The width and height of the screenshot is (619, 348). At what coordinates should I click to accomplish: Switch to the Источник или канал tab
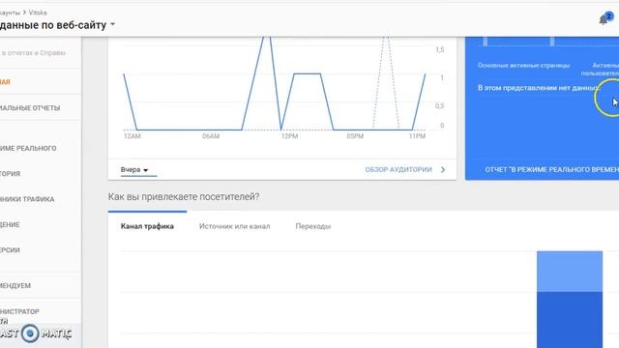click(234, 226)
